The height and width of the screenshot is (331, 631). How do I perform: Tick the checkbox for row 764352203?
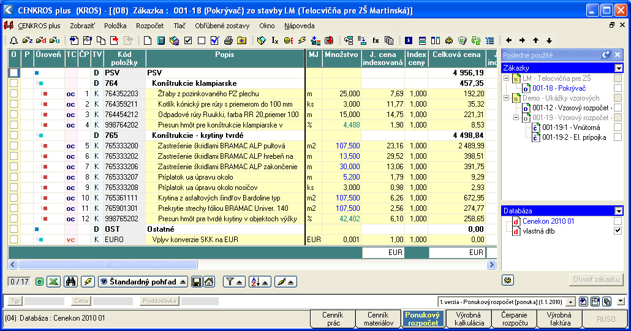(x=13, y=93)
